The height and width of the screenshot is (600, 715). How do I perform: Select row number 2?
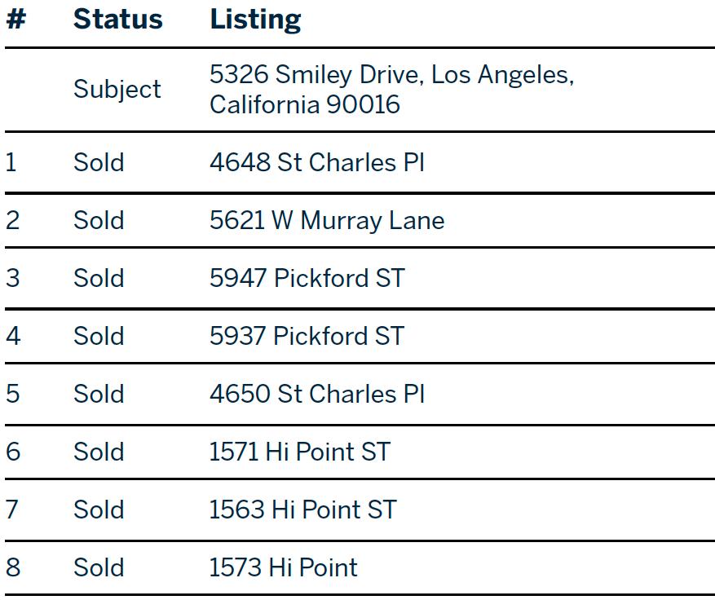pos(12,220)
